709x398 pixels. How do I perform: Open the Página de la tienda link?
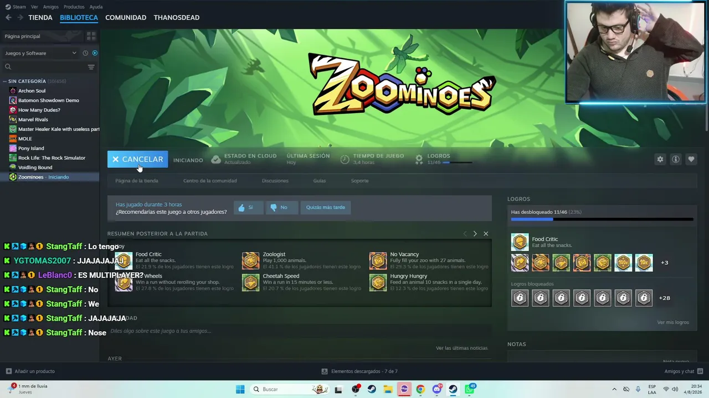(x=137, y=181)
